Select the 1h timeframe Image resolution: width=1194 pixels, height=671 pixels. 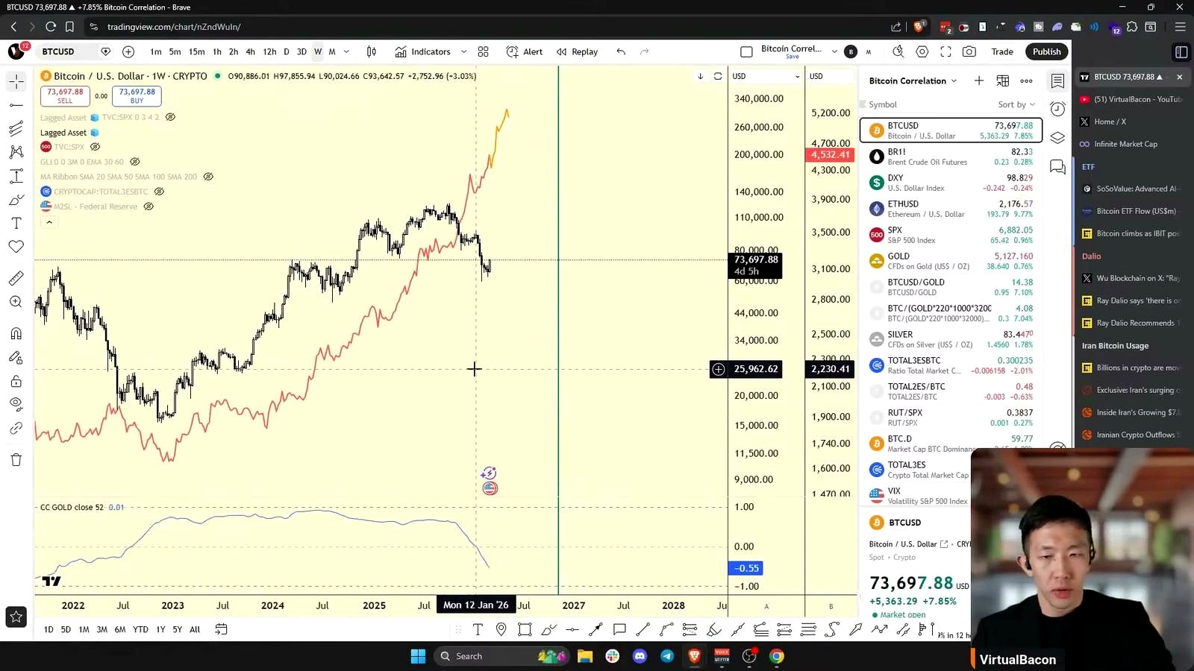click(217, 51)
